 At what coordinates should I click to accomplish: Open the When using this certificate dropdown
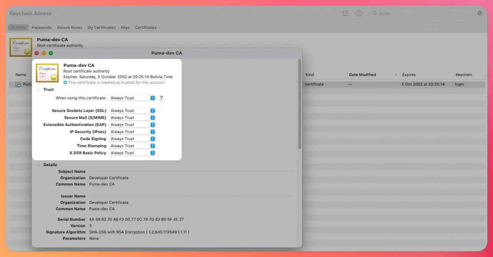tap(132, 98)
